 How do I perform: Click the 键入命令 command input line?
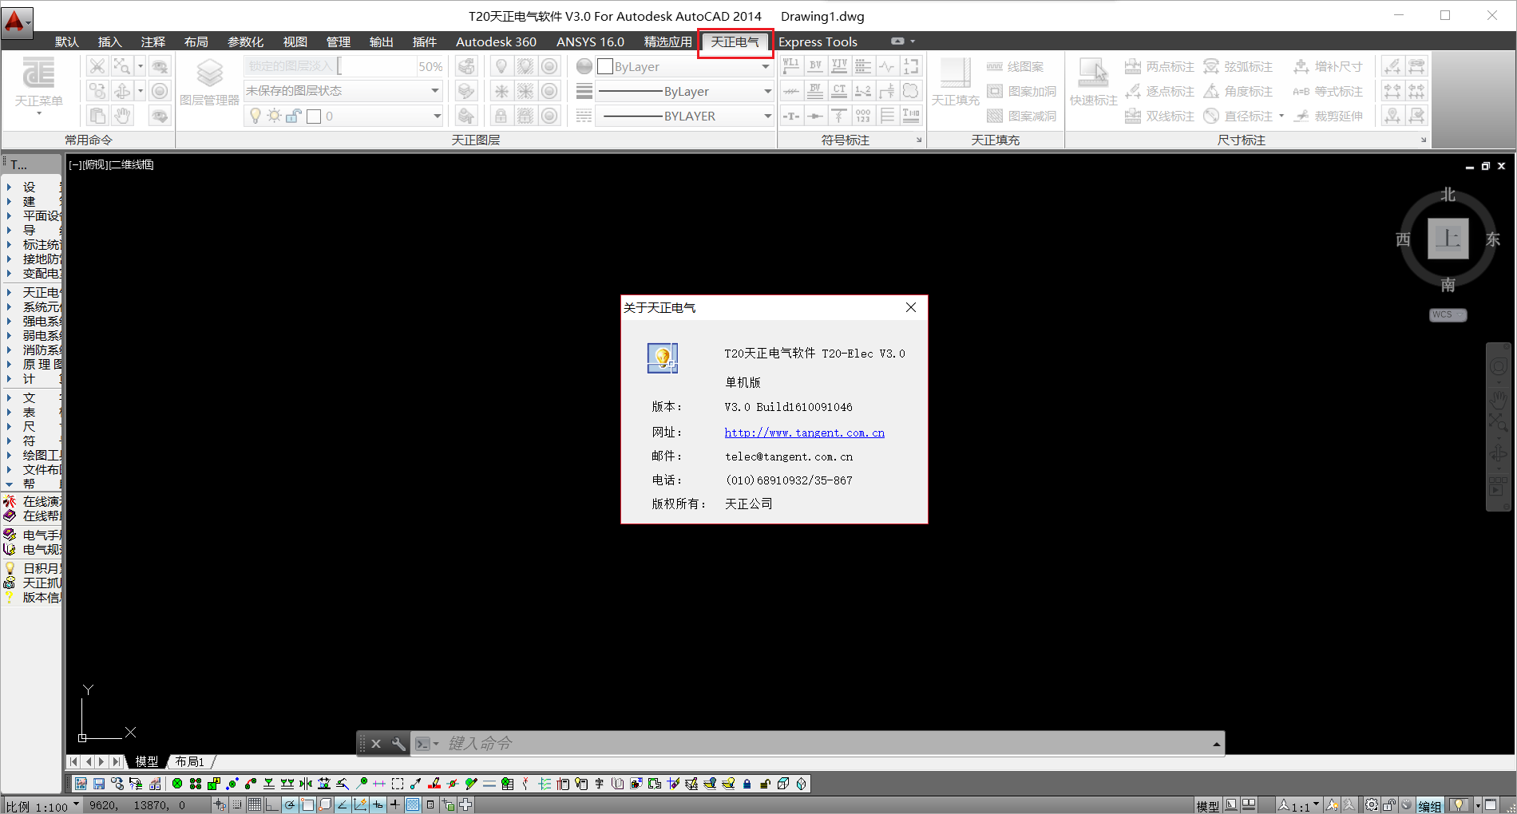(559, 743)
